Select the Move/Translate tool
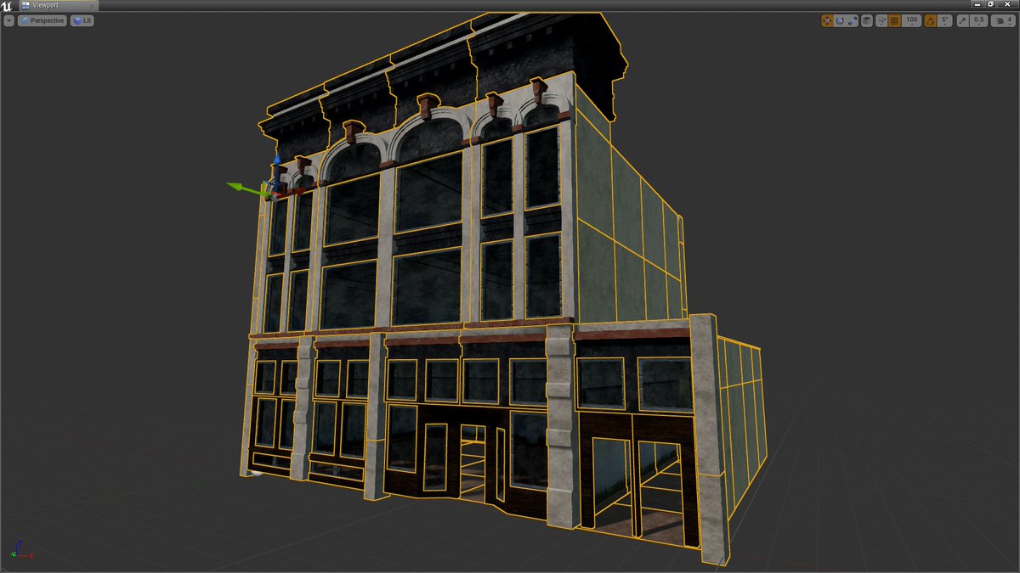The width and height of the screenshot is (1020, 573). point(827,20)
